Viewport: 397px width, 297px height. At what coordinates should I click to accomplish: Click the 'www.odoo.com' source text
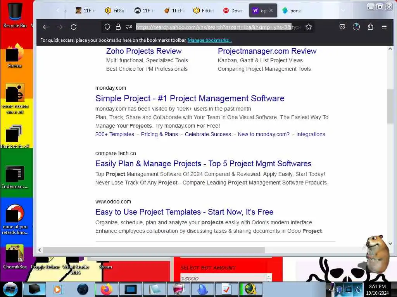pos(113,201)
